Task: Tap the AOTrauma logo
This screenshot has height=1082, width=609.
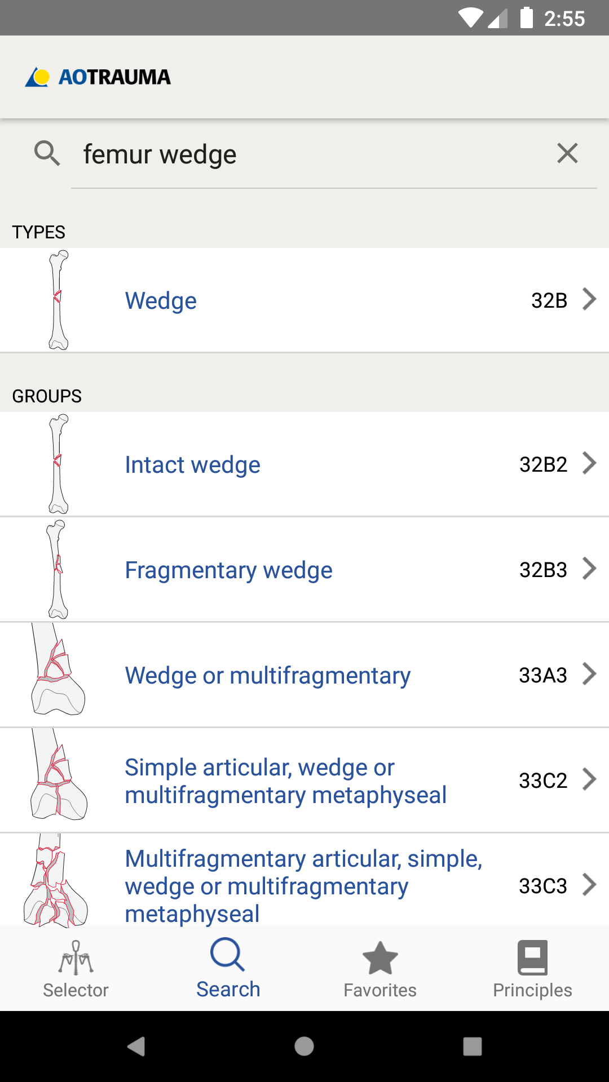Action: [98, 77]
